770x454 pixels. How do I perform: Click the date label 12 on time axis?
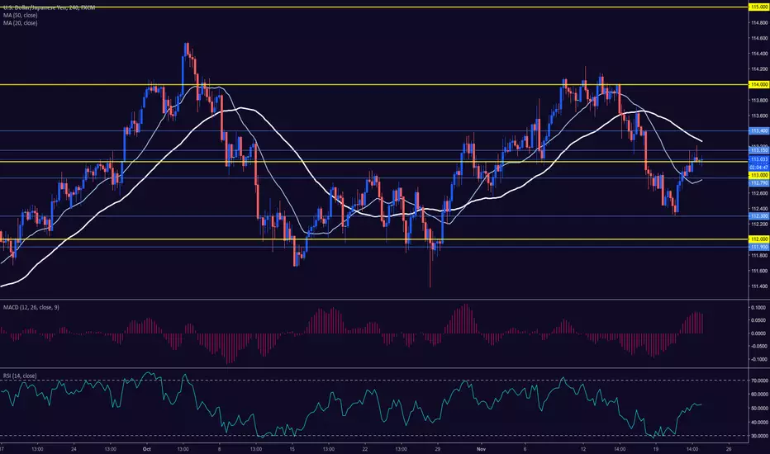click(583, 448)
